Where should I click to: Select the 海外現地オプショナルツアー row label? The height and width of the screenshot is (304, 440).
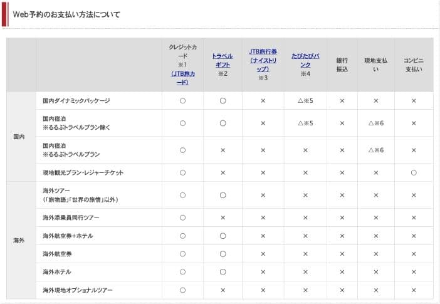pyautogui.click(x=78, y=290)
